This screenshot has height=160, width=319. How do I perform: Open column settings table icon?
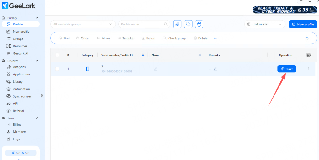308,55
